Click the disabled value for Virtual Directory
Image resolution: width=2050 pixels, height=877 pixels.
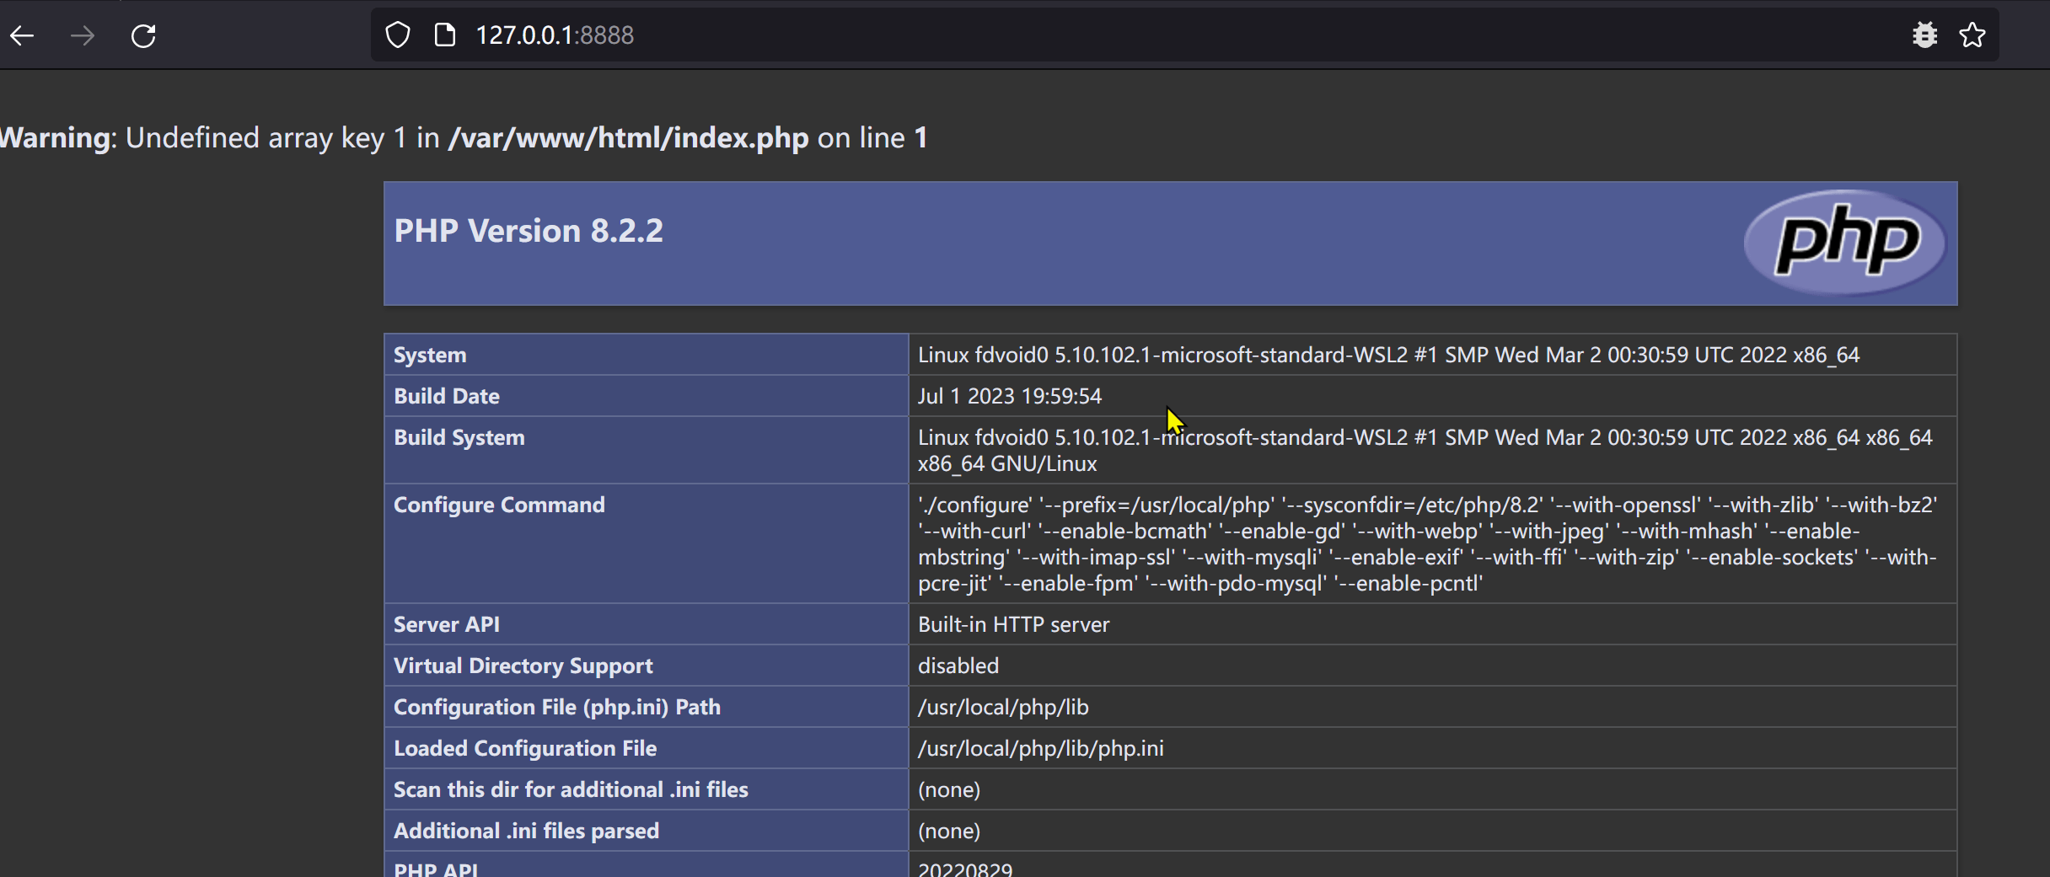click(x=958, y=666)
